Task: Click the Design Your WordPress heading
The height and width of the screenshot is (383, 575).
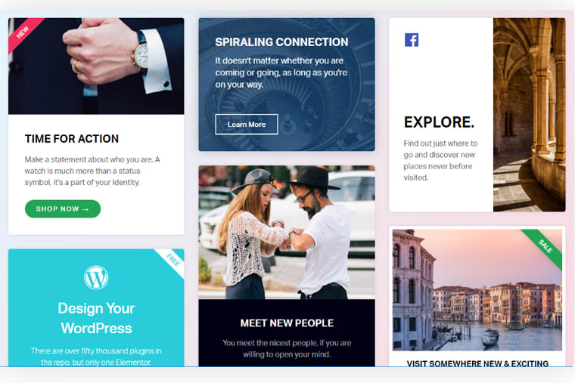Action: tap(96, 318)
